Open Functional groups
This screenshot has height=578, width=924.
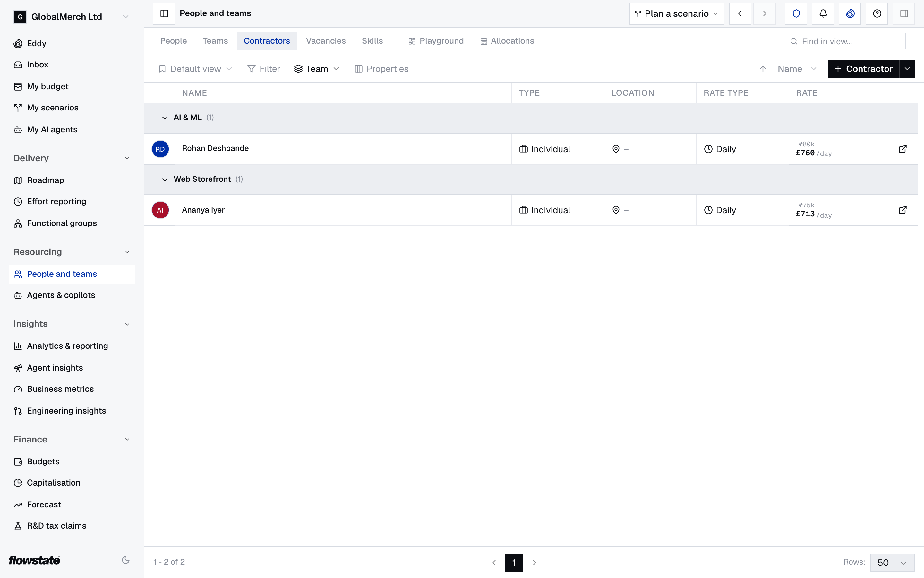pyautogui.click(x=72, y=223)
